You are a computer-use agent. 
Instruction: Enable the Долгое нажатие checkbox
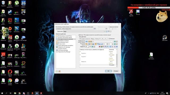click(109, 27)
